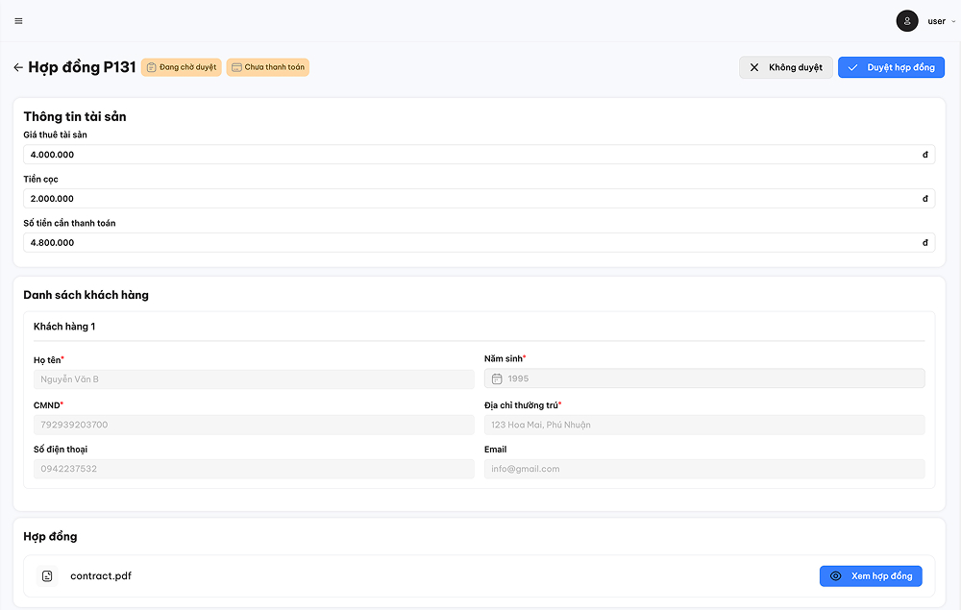This screenshot has width=961, height=610.
Task: Click the Danh sách khách hàng heading
Action: [x=86, y=295]
